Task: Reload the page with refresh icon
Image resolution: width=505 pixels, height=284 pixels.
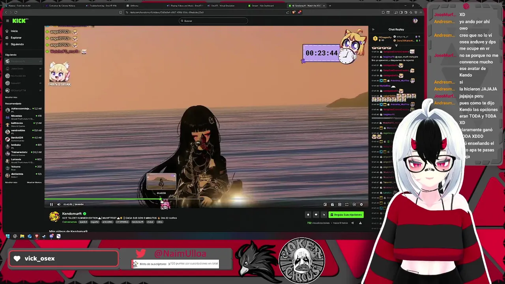Action: click(16, 12)
